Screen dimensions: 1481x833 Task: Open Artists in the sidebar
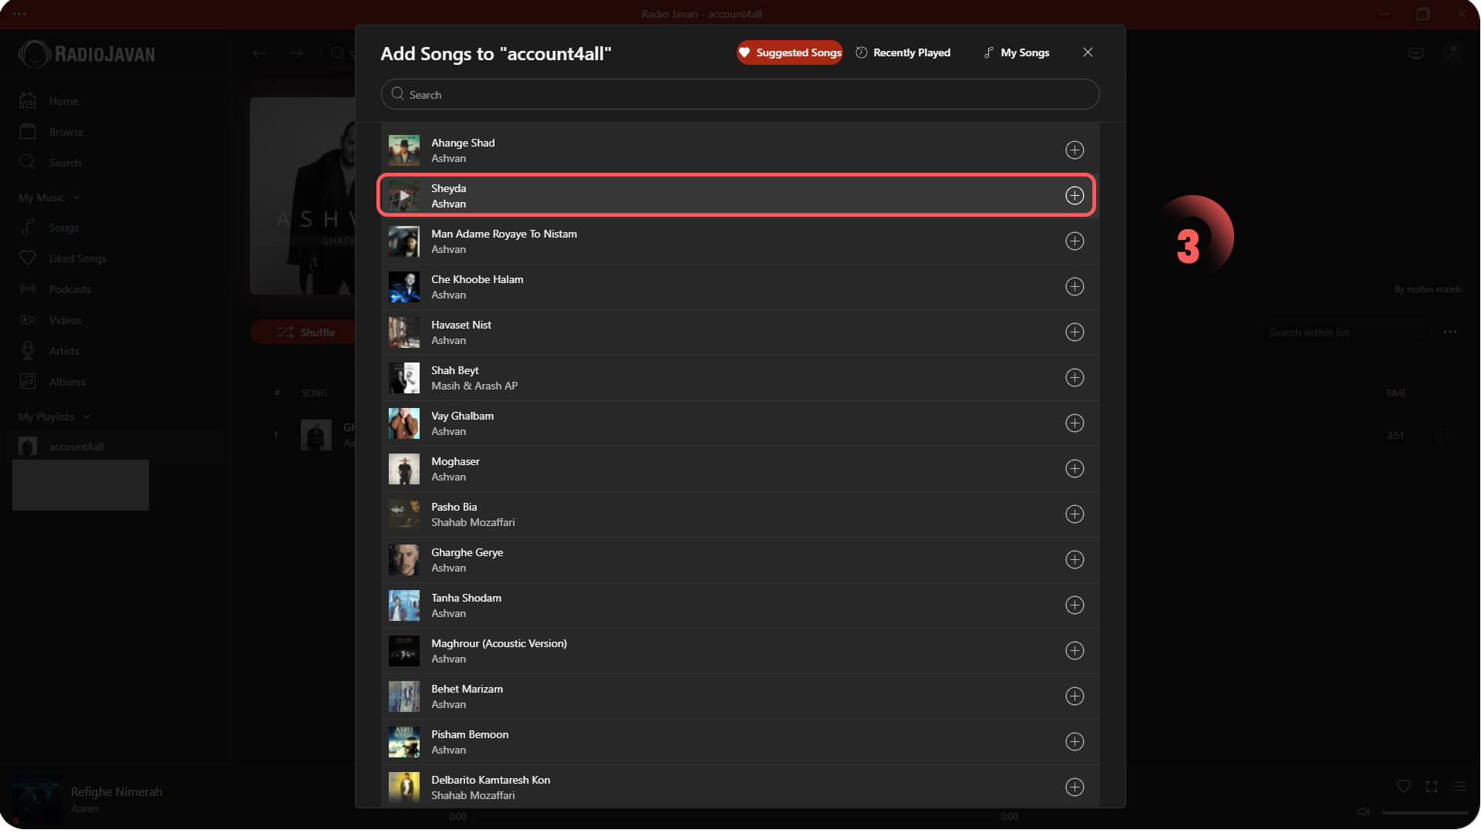[x=50, y=351]
